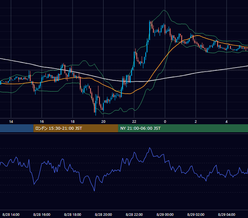The width and height of the screenshot is (248, 218).
Task: Click the 8/28 16:00 date label
Action: coord(42,214)
